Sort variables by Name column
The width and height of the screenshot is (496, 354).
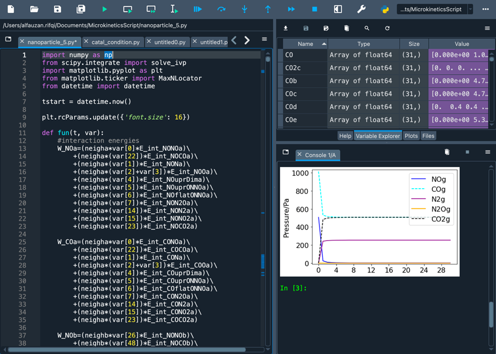tap(305, 44)
